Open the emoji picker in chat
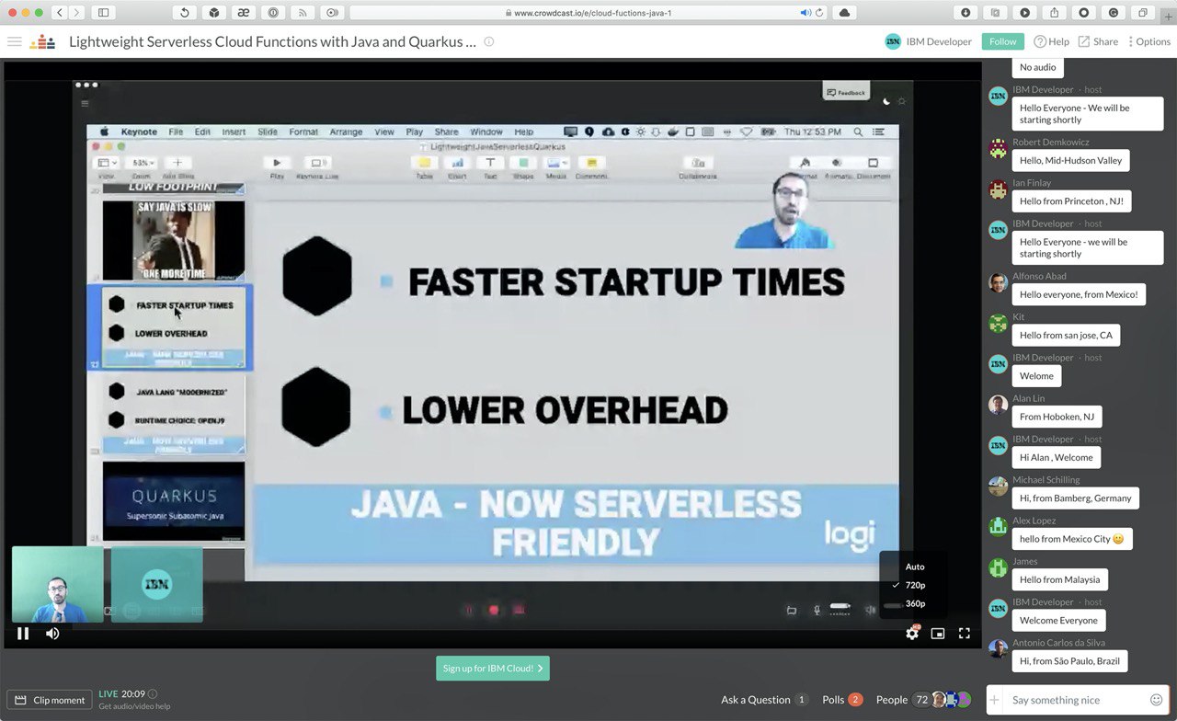This screenshot has width=1177, height=721. pos(1157,700)
